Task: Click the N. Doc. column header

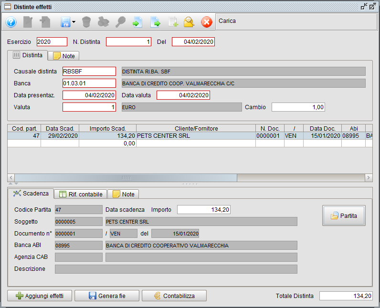Action: 270,128
